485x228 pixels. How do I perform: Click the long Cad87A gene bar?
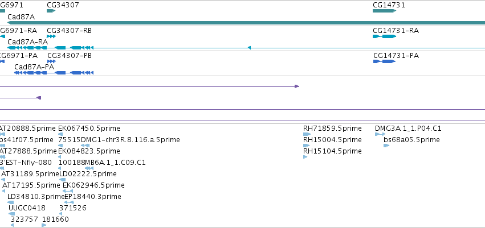(246, 23)
